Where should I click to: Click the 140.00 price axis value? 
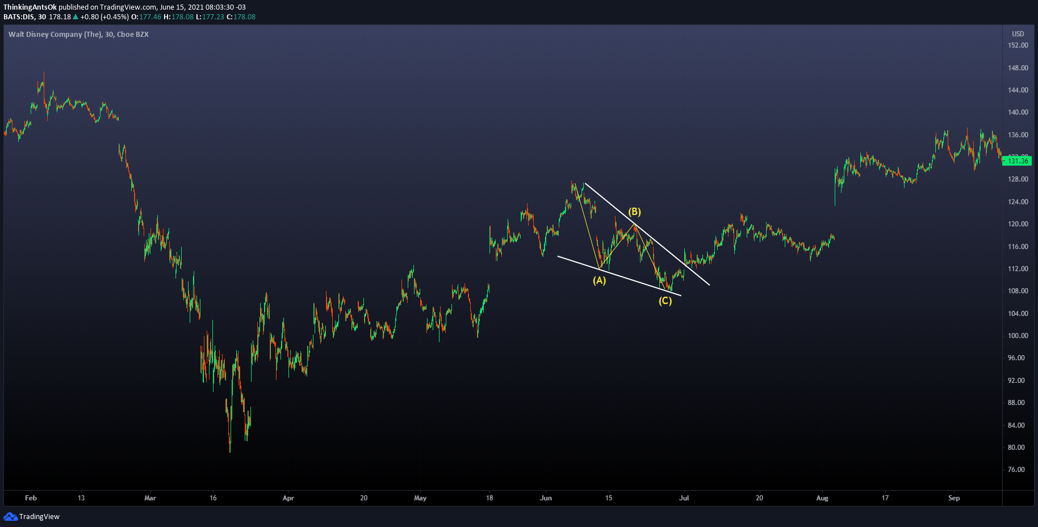(x=1018, y=112)
